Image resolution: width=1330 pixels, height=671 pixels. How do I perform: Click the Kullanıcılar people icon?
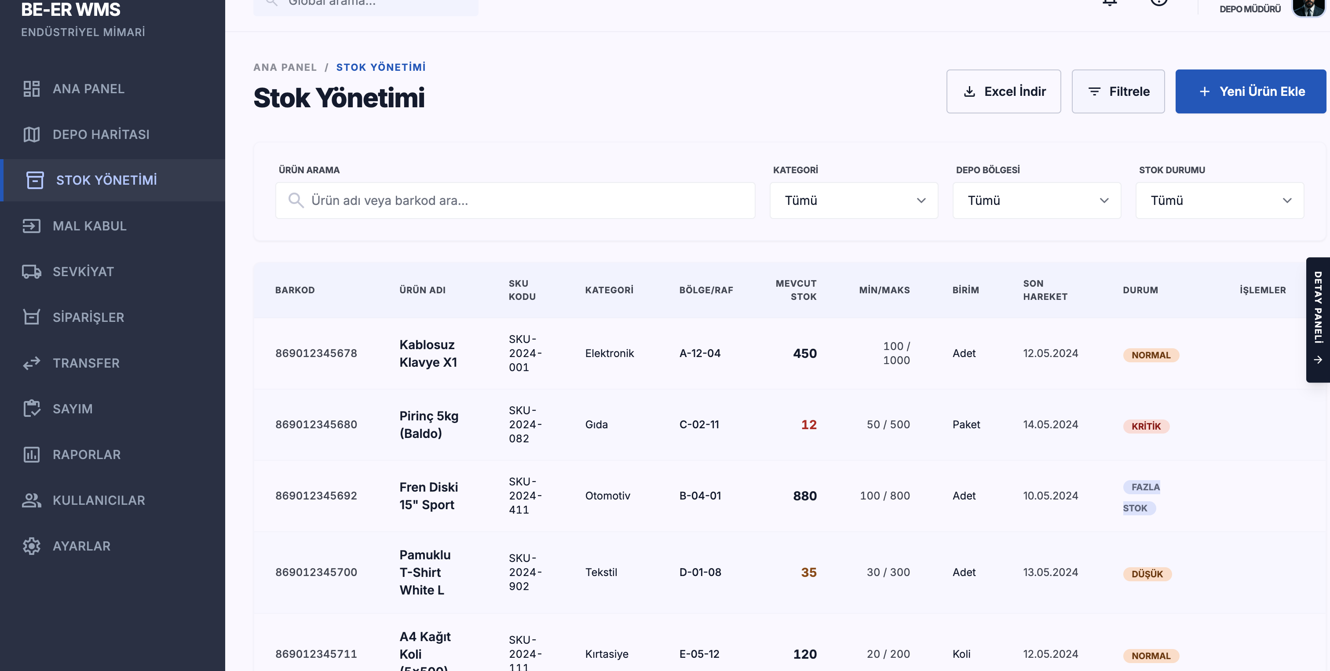32,500
